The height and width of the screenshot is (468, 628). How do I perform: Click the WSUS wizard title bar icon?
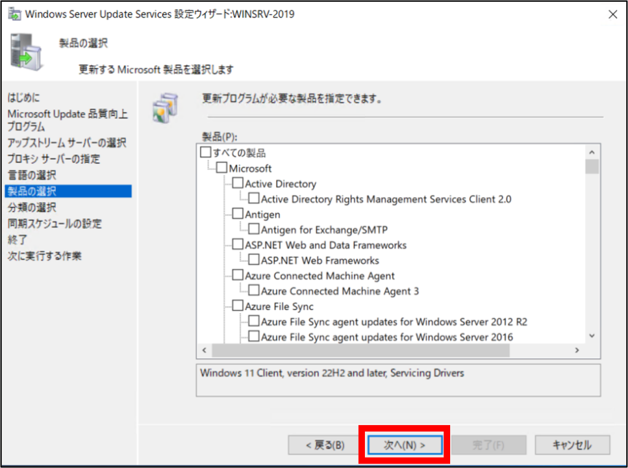point(15,14)
